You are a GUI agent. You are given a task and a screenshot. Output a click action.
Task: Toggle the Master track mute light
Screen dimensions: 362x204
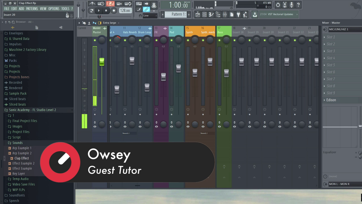pyautogui.click(x=95, y=40)
